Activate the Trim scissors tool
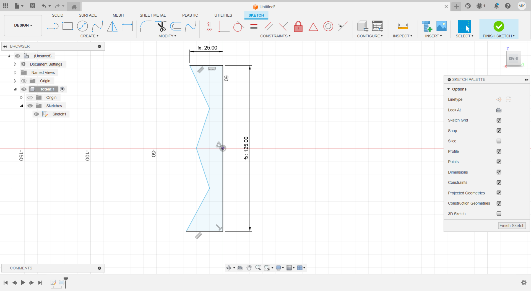Viewport: 531px width, 291px height. pos(161,27)
